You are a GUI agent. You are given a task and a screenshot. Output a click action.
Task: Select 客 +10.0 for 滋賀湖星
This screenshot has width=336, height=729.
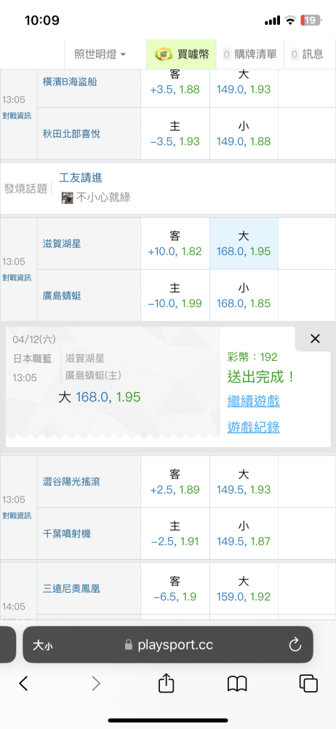point(175,243)
